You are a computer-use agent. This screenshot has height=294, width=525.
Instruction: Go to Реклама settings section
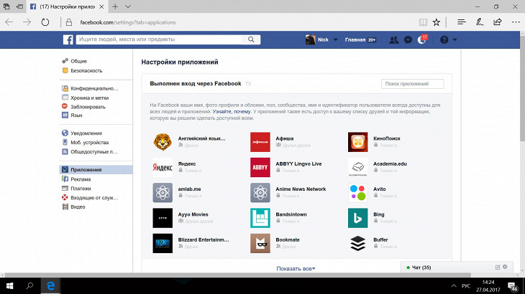81,179
